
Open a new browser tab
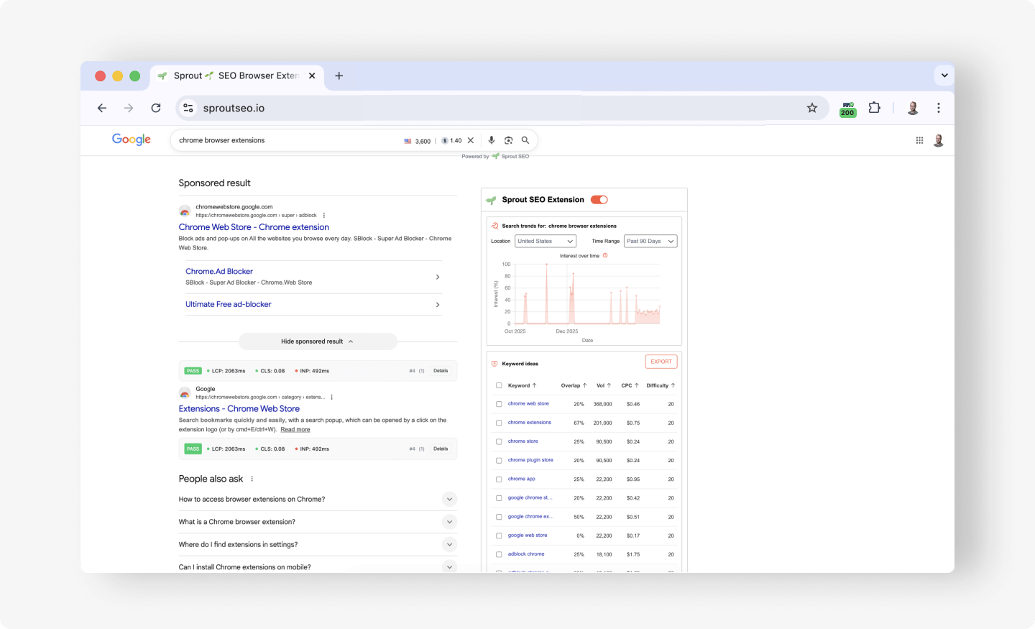point(339,75)
